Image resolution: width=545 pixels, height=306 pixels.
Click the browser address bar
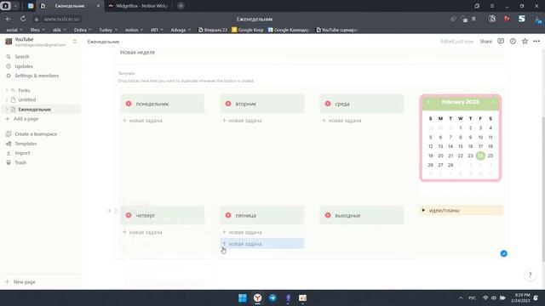click(x=61, y=19)
